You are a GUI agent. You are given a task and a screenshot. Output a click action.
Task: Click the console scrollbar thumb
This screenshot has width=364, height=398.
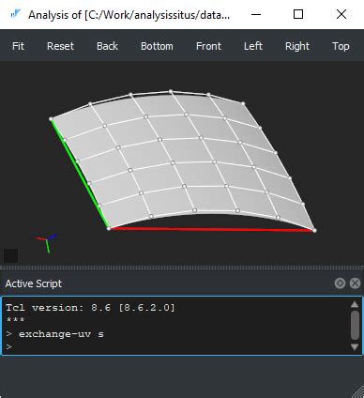pyautogui.click(x=355, y=326)
